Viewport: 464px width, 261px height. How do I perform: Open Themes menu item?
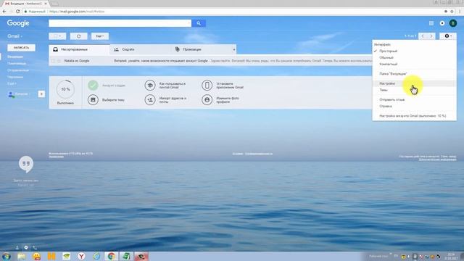click(x=414, y=90)
